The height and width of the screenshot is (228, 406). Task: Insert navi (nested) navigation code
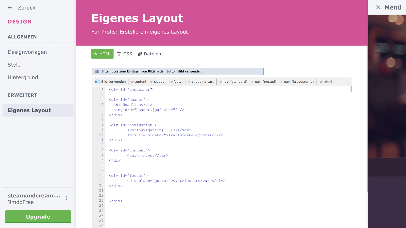click(264, 82)
